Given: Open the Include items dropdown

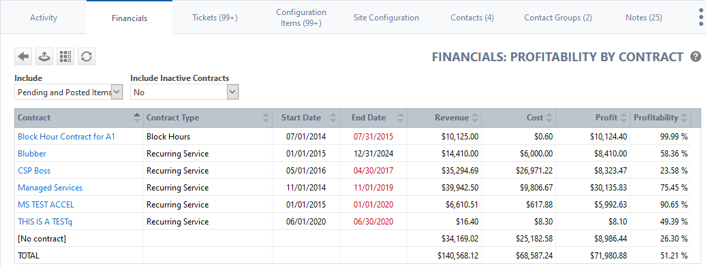Looking at the screenshot, I should (x=68, y=92).
